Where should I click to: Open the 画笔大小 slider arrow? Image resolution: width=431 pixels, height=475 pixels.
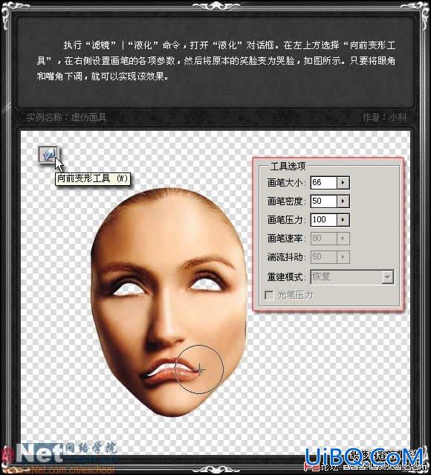click(343, 183)
